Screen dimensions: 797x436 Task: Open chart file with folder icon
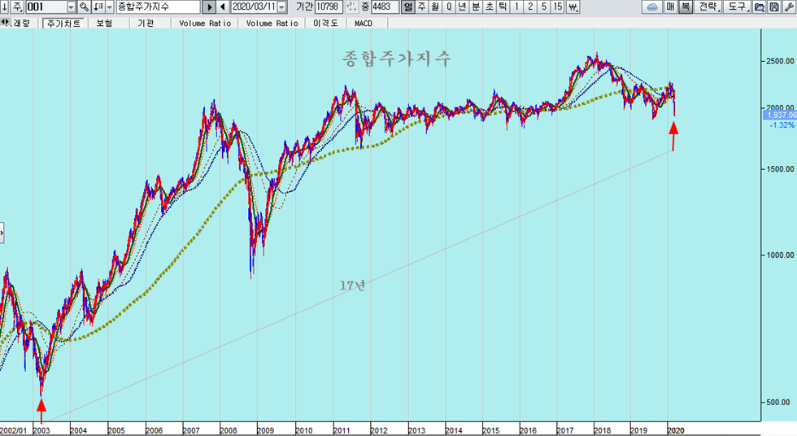759,7
